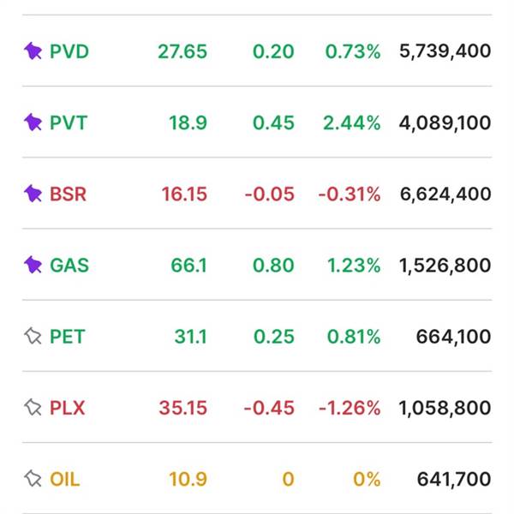514x514 pixels.
Task: Pin the PET stock
Action: (33, 337)
